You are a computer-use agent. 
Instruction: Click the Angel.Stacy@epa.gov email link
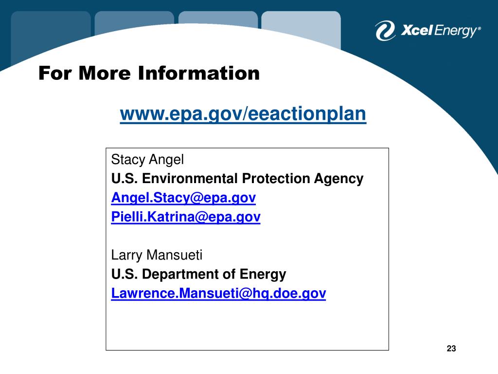(x=183, y=198)
